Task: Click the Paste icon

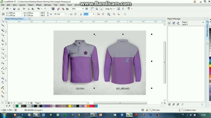Action: tap(33, 9)
